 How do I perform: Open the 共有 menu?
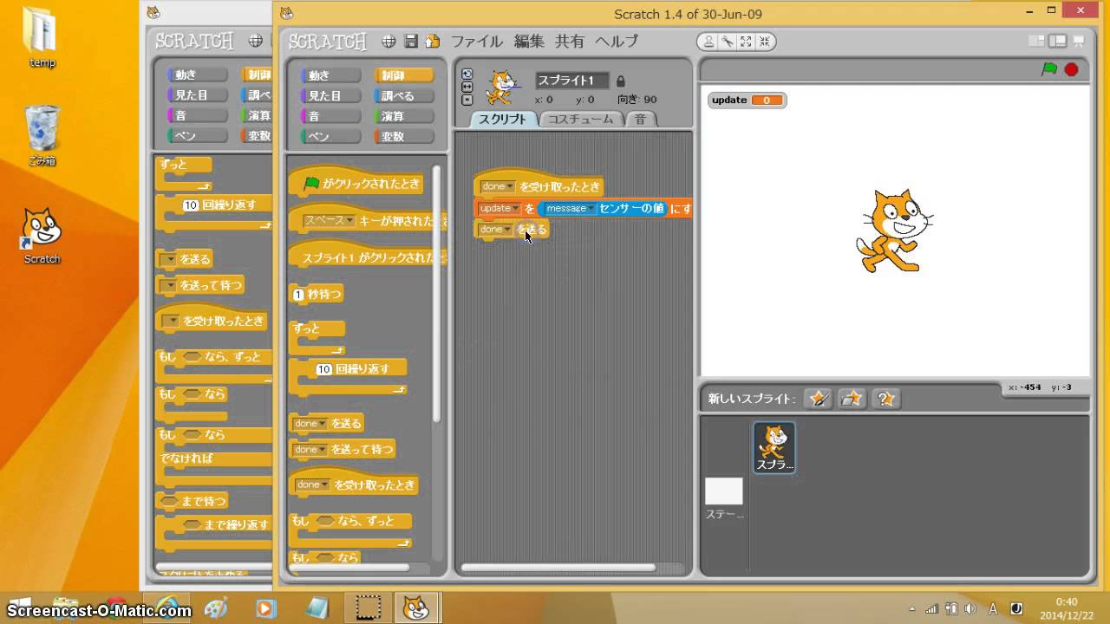[x=570, y=41]
